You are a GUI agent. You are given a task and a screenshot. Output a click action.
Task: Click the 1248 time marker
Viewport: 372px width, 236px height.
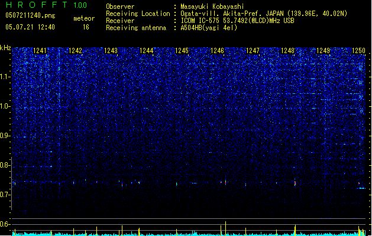click(287, 51)
